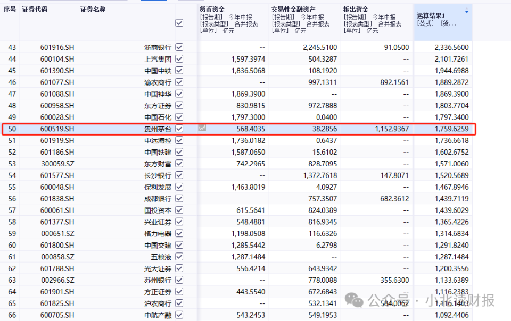Open security code 000858.SZ

(57, 257)
